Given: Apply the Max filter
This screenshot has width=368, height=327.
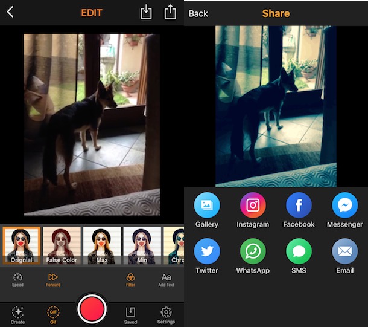Looking at the screenshot, I should tap(102, 245).
